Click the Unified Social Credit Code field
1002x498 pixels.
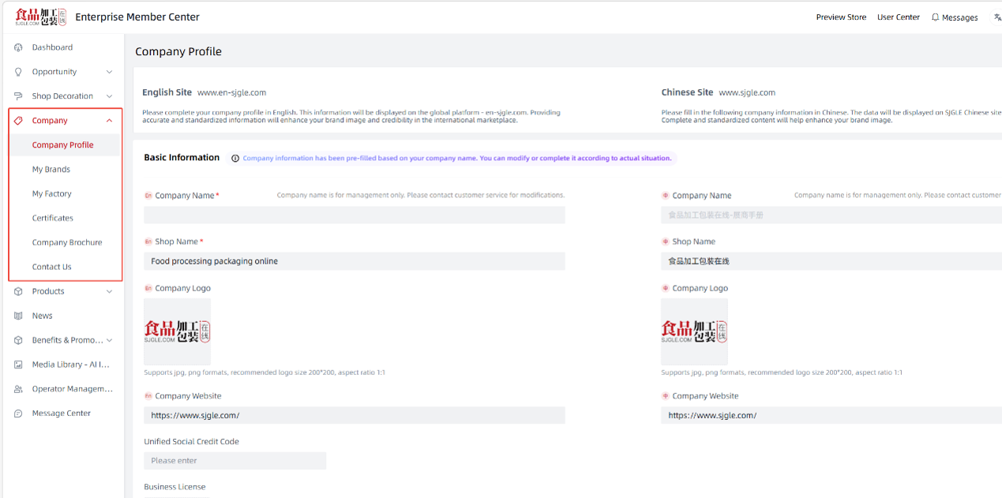235,461
